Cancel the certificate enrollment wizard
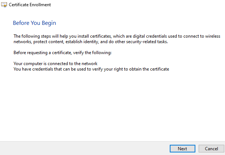Viewport: 225px width, 155px height. (x=211, y=149)
